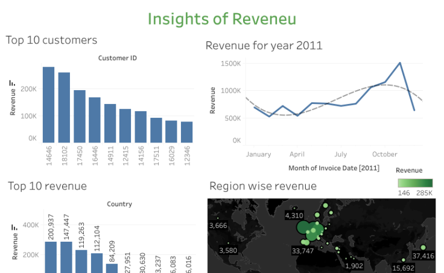This screenshot has height=273, width=444.
Task: Click the Month of Invoice Date axis title
Action: (x=334, y=168)
